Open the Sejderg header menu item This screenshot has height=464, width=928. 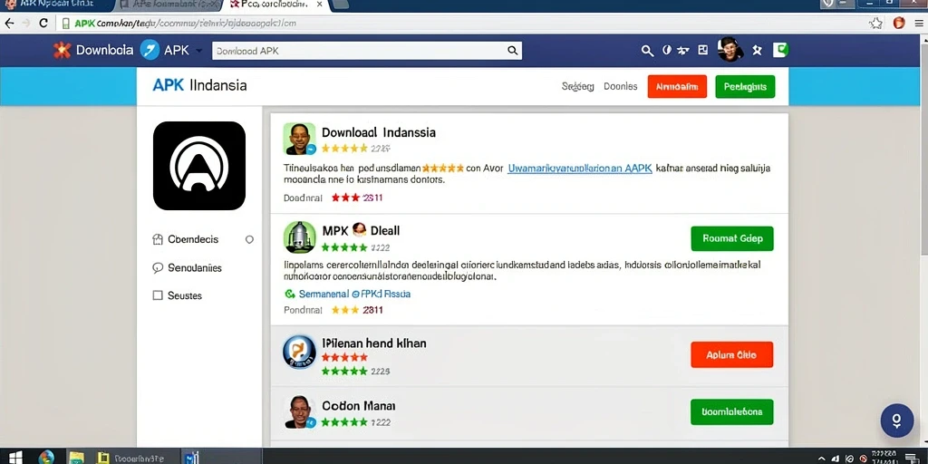(x=577, y=86)
